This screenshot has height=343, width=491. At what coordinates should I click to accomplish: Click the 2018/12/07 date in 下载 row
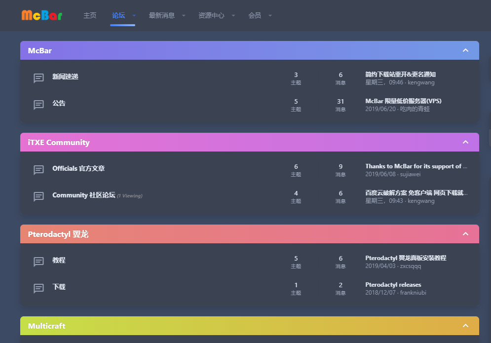[380, 292]
